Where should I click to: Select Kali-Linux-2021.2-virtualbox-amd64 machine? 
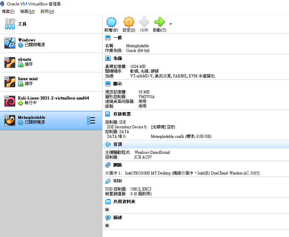(51, 101)
